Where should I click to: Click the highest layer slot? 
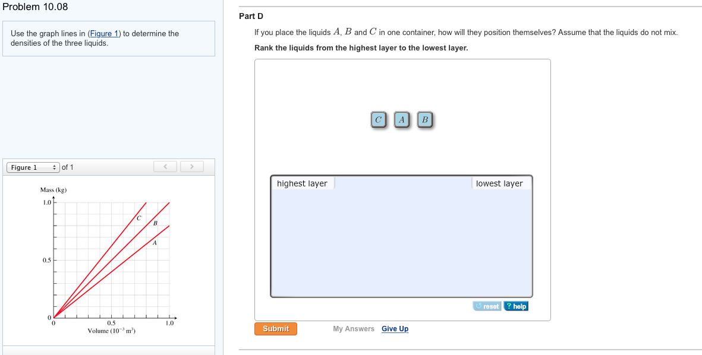click(302, 183)
